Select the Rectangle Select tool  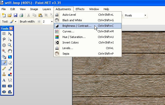pos(4,34)
